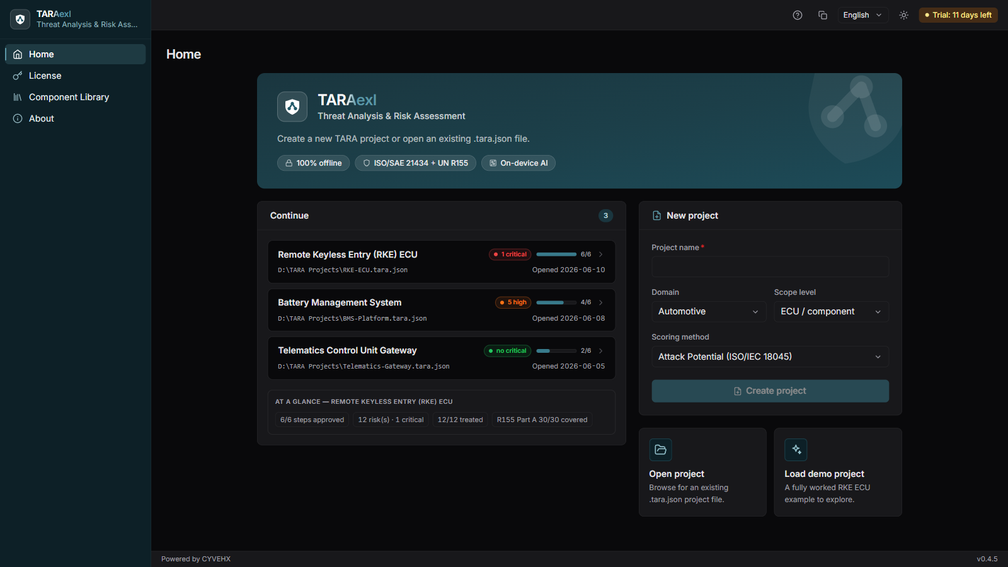Image resolution: width=1008 pixels, height=567 pixels.
Task: Click Opened 2026-06-05 date text
Action: pos(568,367)
